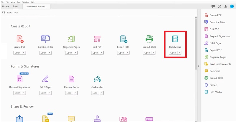Click the purple stamp tool icon
The image size is (236, 122).
click(97, 119)
